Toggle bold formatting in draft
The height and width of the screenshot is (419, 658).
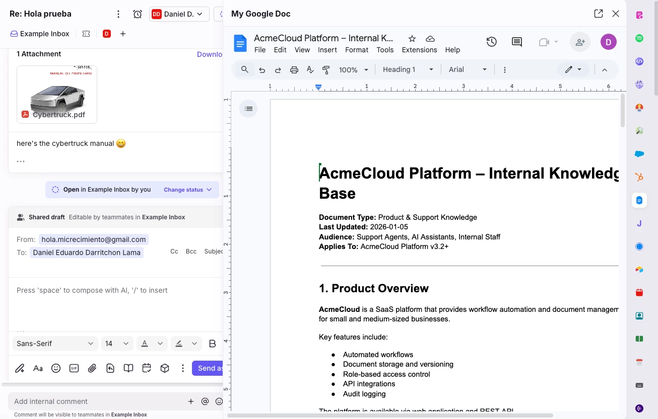tap(212, 344)
